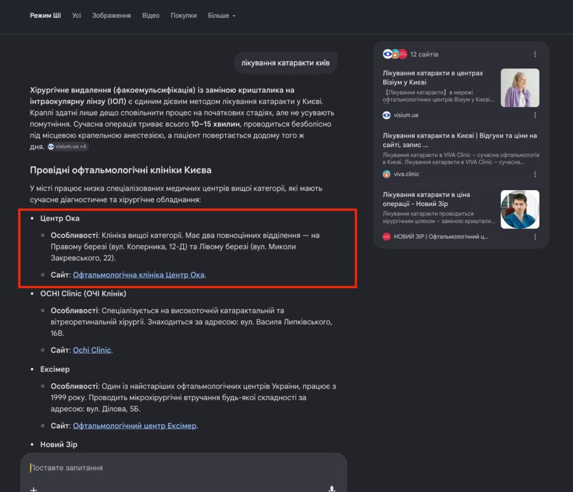Open the Ochi Clinic site link
Screen dimensions: 573x492
pyautogui.click(x=92, y=350)
